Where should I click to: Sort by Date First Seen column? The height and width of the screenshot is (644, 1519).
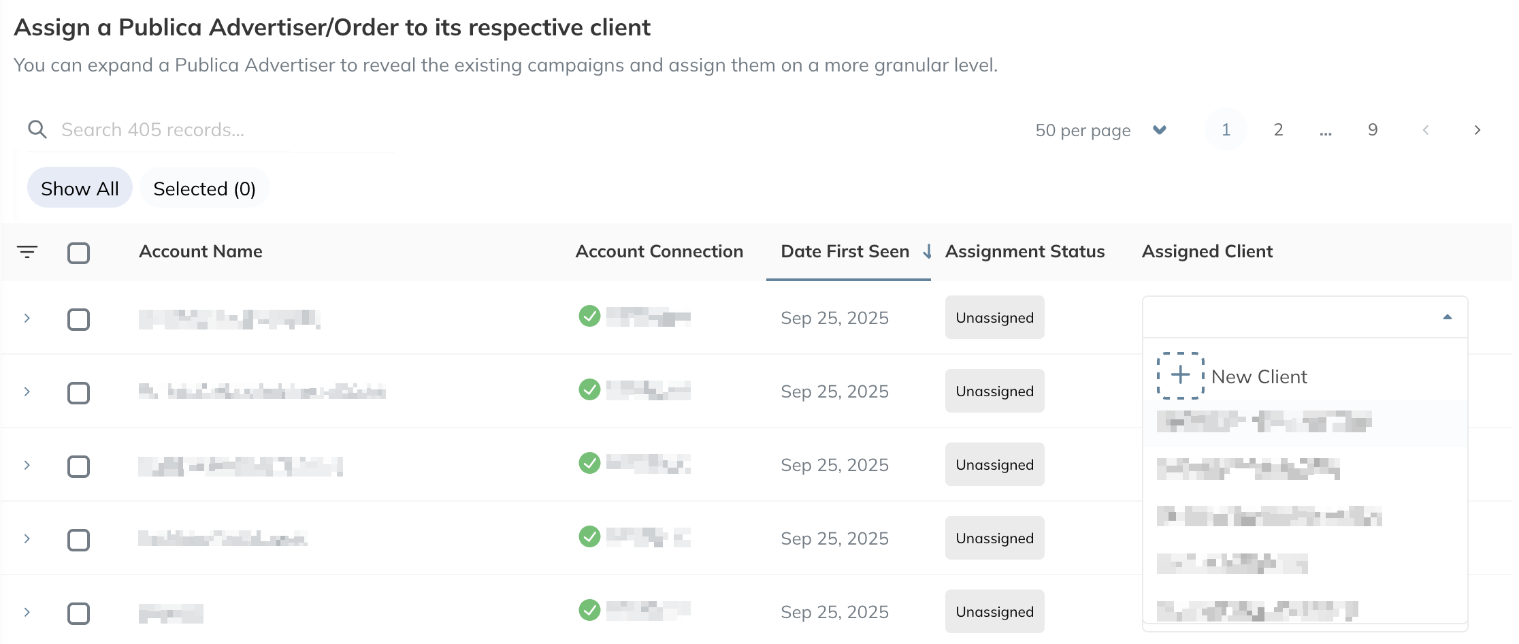(845, 251)
